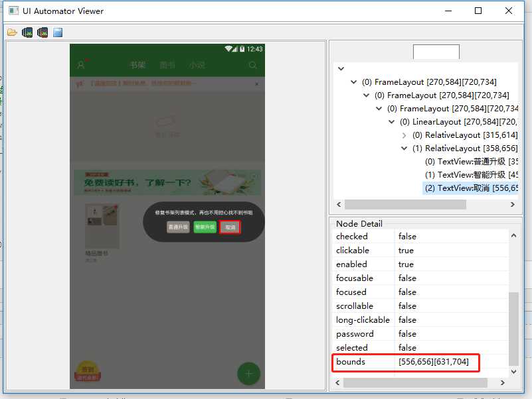
Task: Click the book cover thumbnail on the shelf
Action: click(x=102, y=226)
